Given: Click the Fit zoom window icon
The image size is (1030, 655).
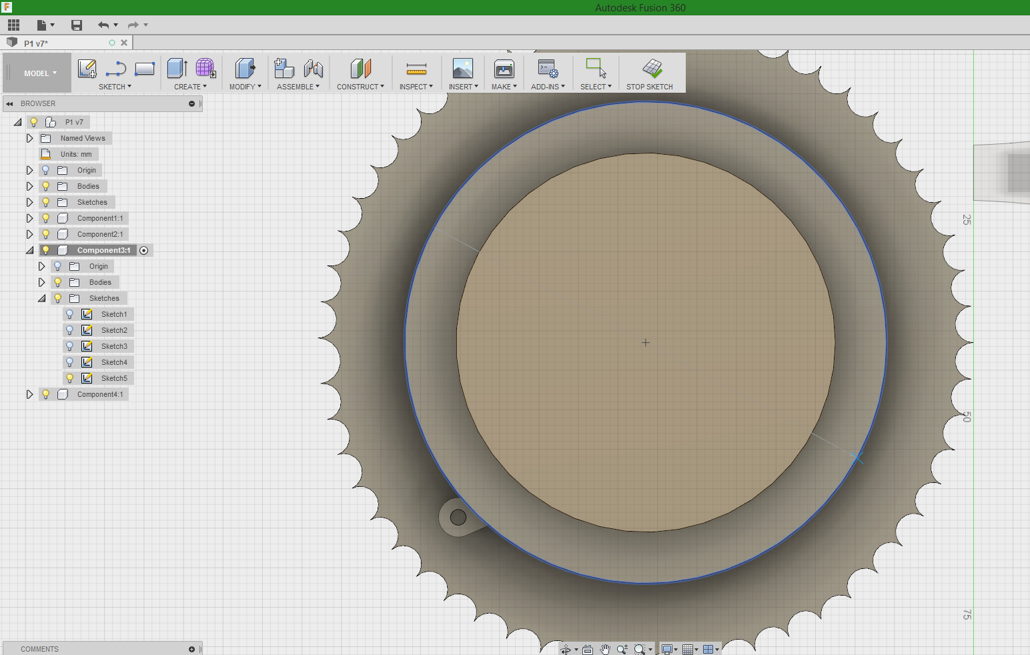Looking at the screenshot, I should click(640, 649).
